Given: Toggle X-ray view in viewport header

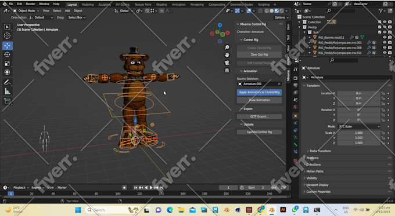Looking at the screenshot, I should [260, 11].
